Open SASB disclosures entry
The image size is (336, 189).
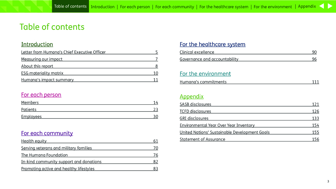pyautogui.click(x=249, y=104)
